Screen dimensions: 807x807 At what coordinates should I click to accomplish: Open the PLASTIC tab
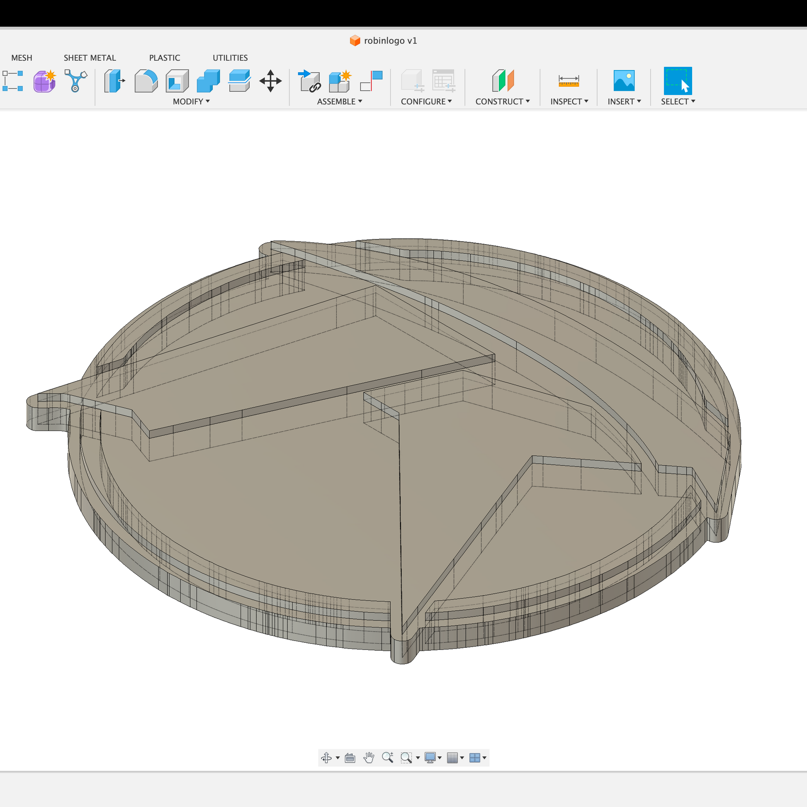click(x=165, y=58)
